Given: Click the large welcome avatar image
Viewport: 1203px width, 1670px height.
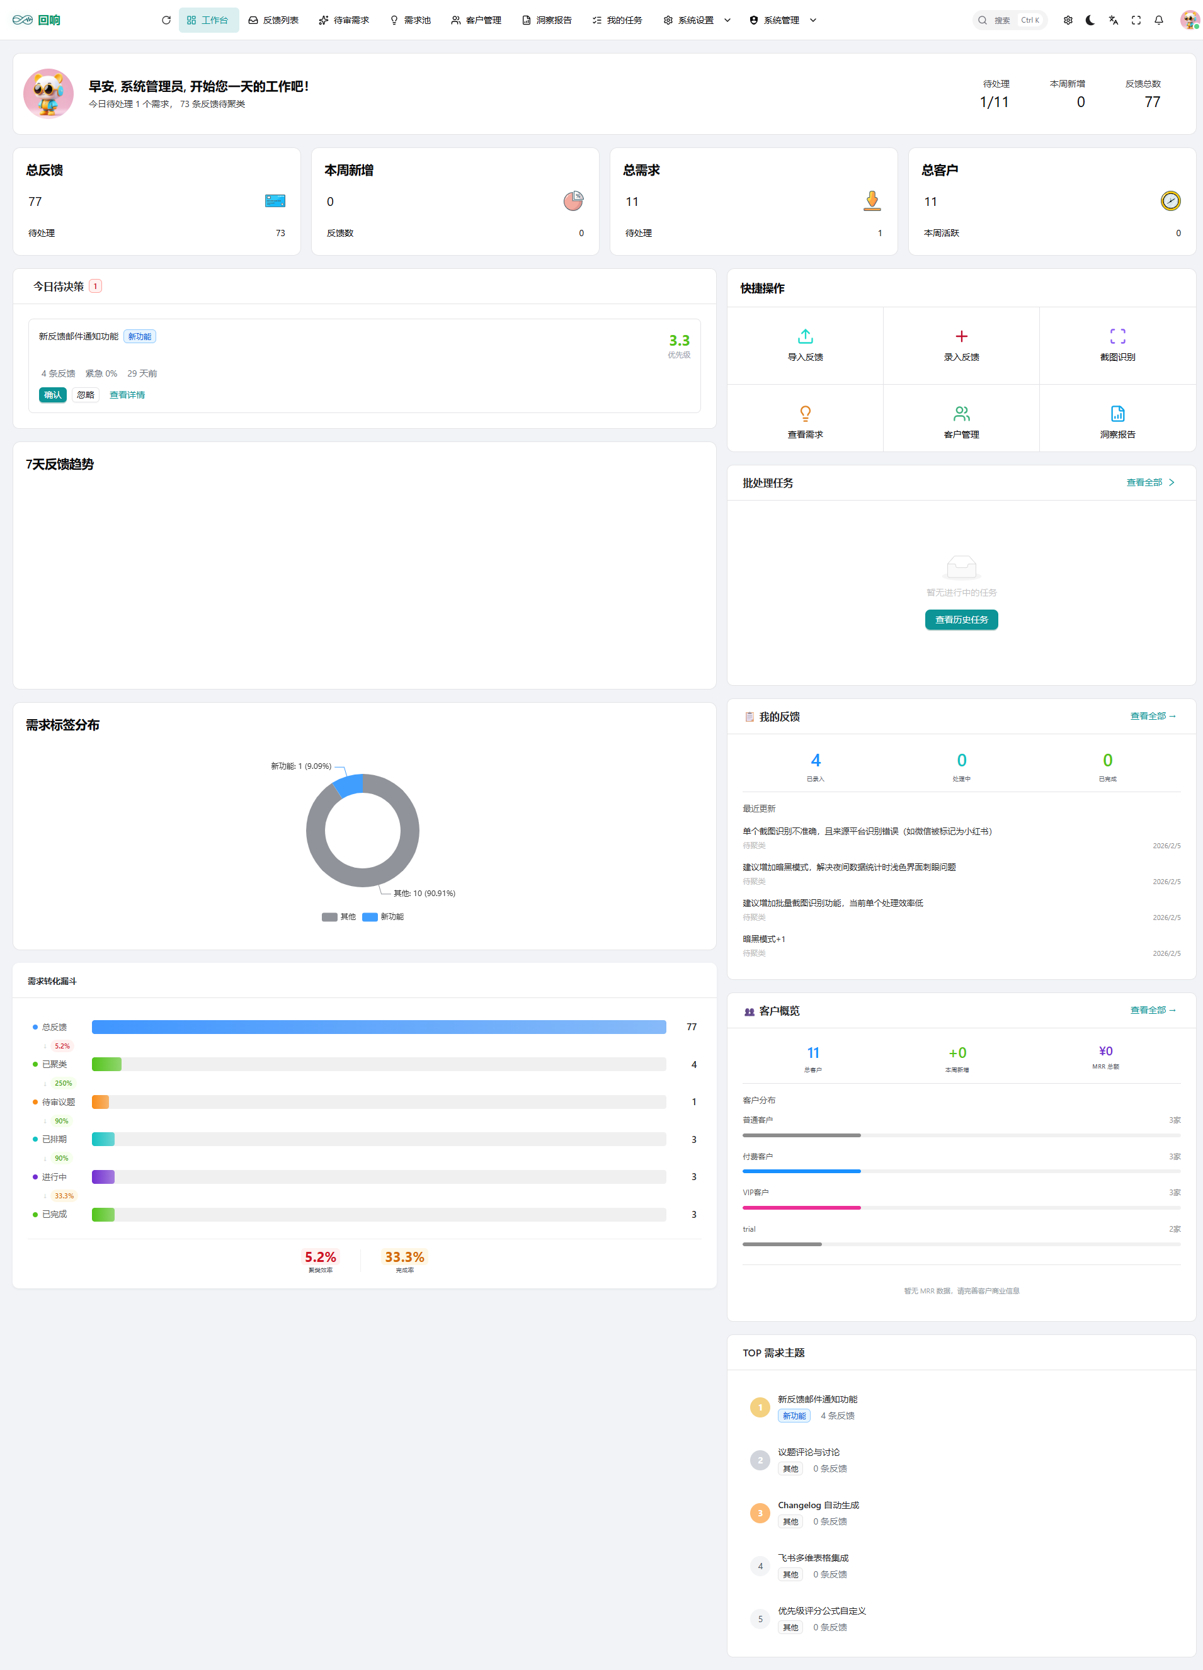Looking at the screenshot, I should point(48,94).
